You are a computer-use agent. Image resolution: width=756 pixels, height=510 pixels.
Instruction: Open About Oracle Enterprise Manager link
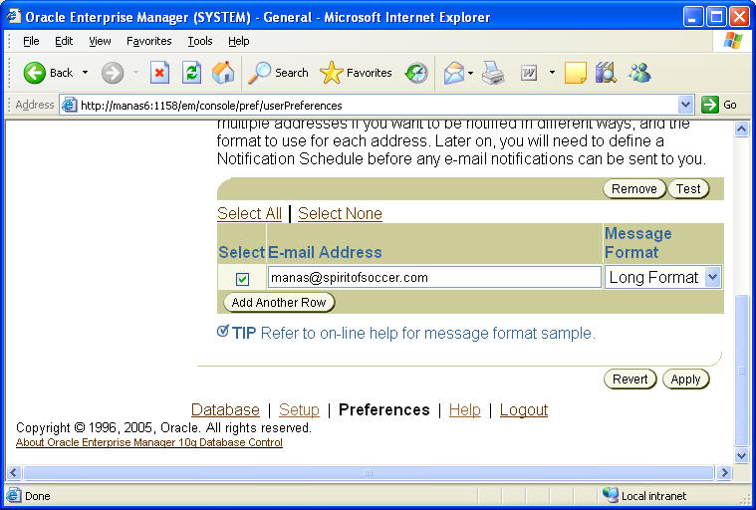[149, 442]
